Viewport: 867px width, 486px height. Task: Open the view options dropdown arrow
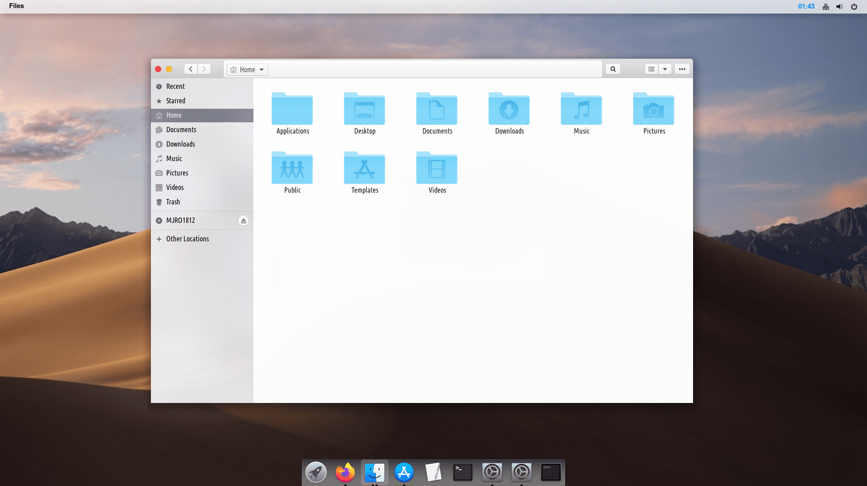665,69
